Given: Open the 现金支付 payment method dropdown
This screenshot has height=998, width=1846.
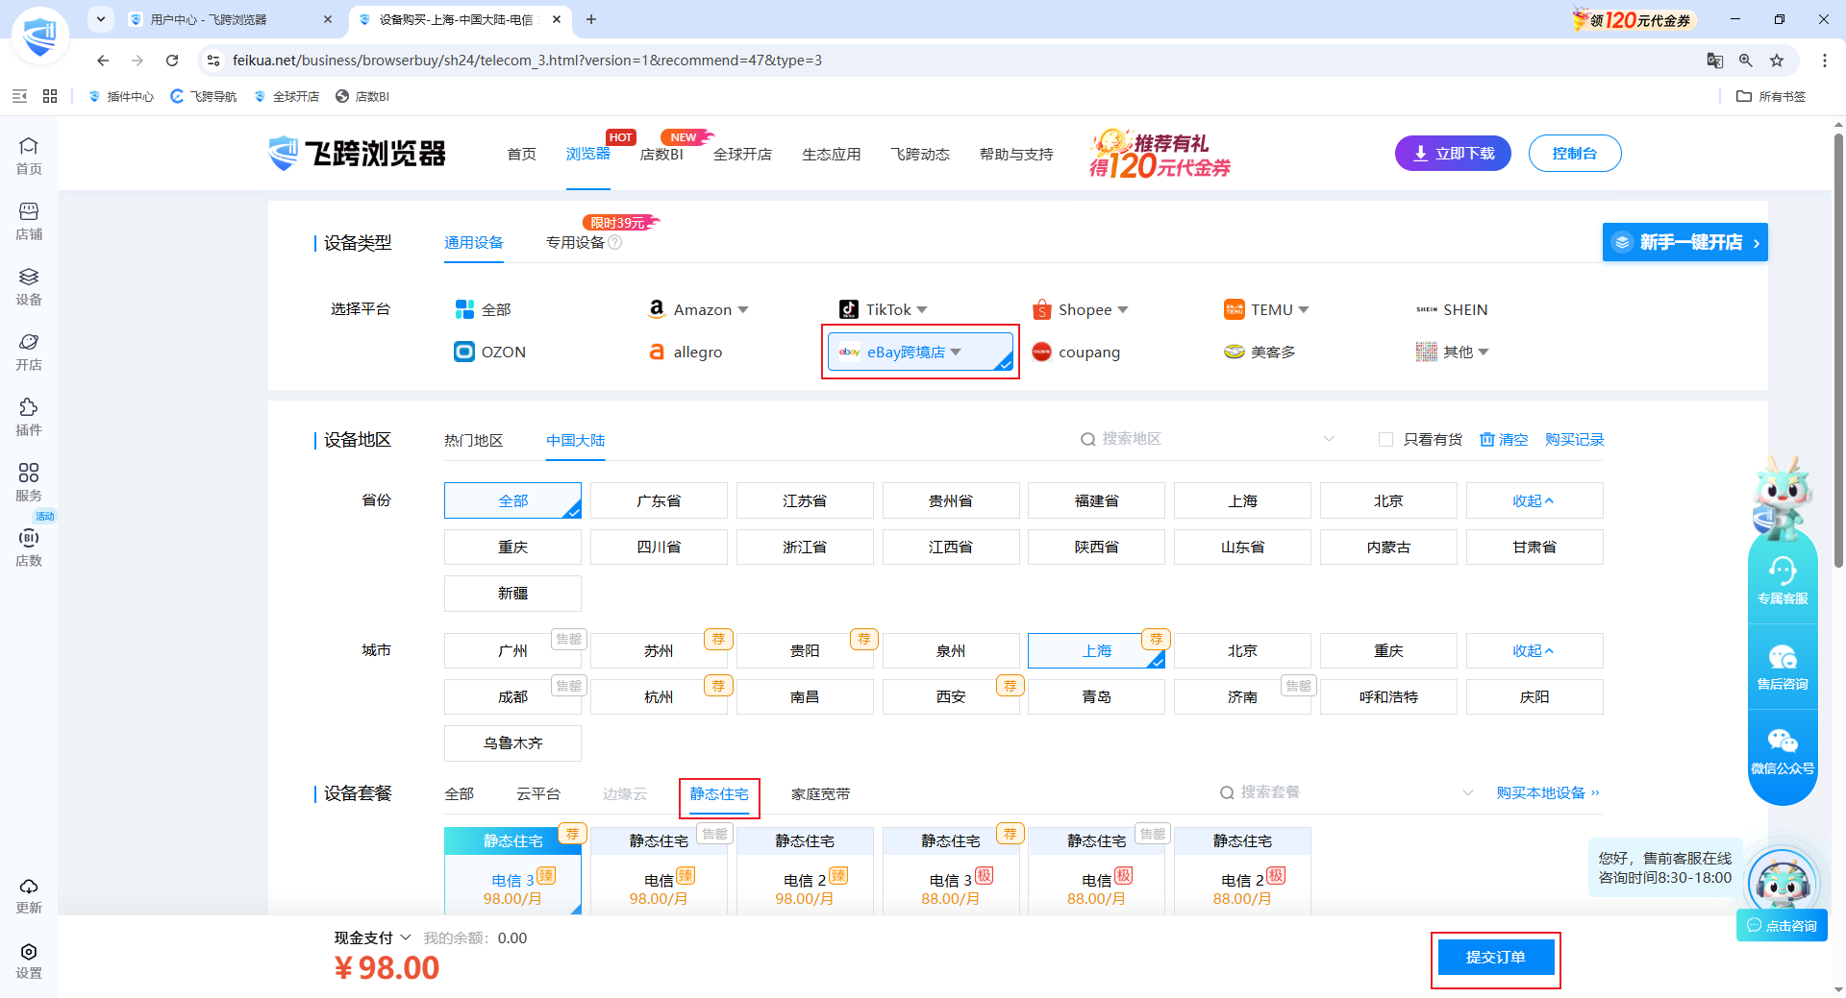Looking at the screenshot, I should click(x=373, y=937).
